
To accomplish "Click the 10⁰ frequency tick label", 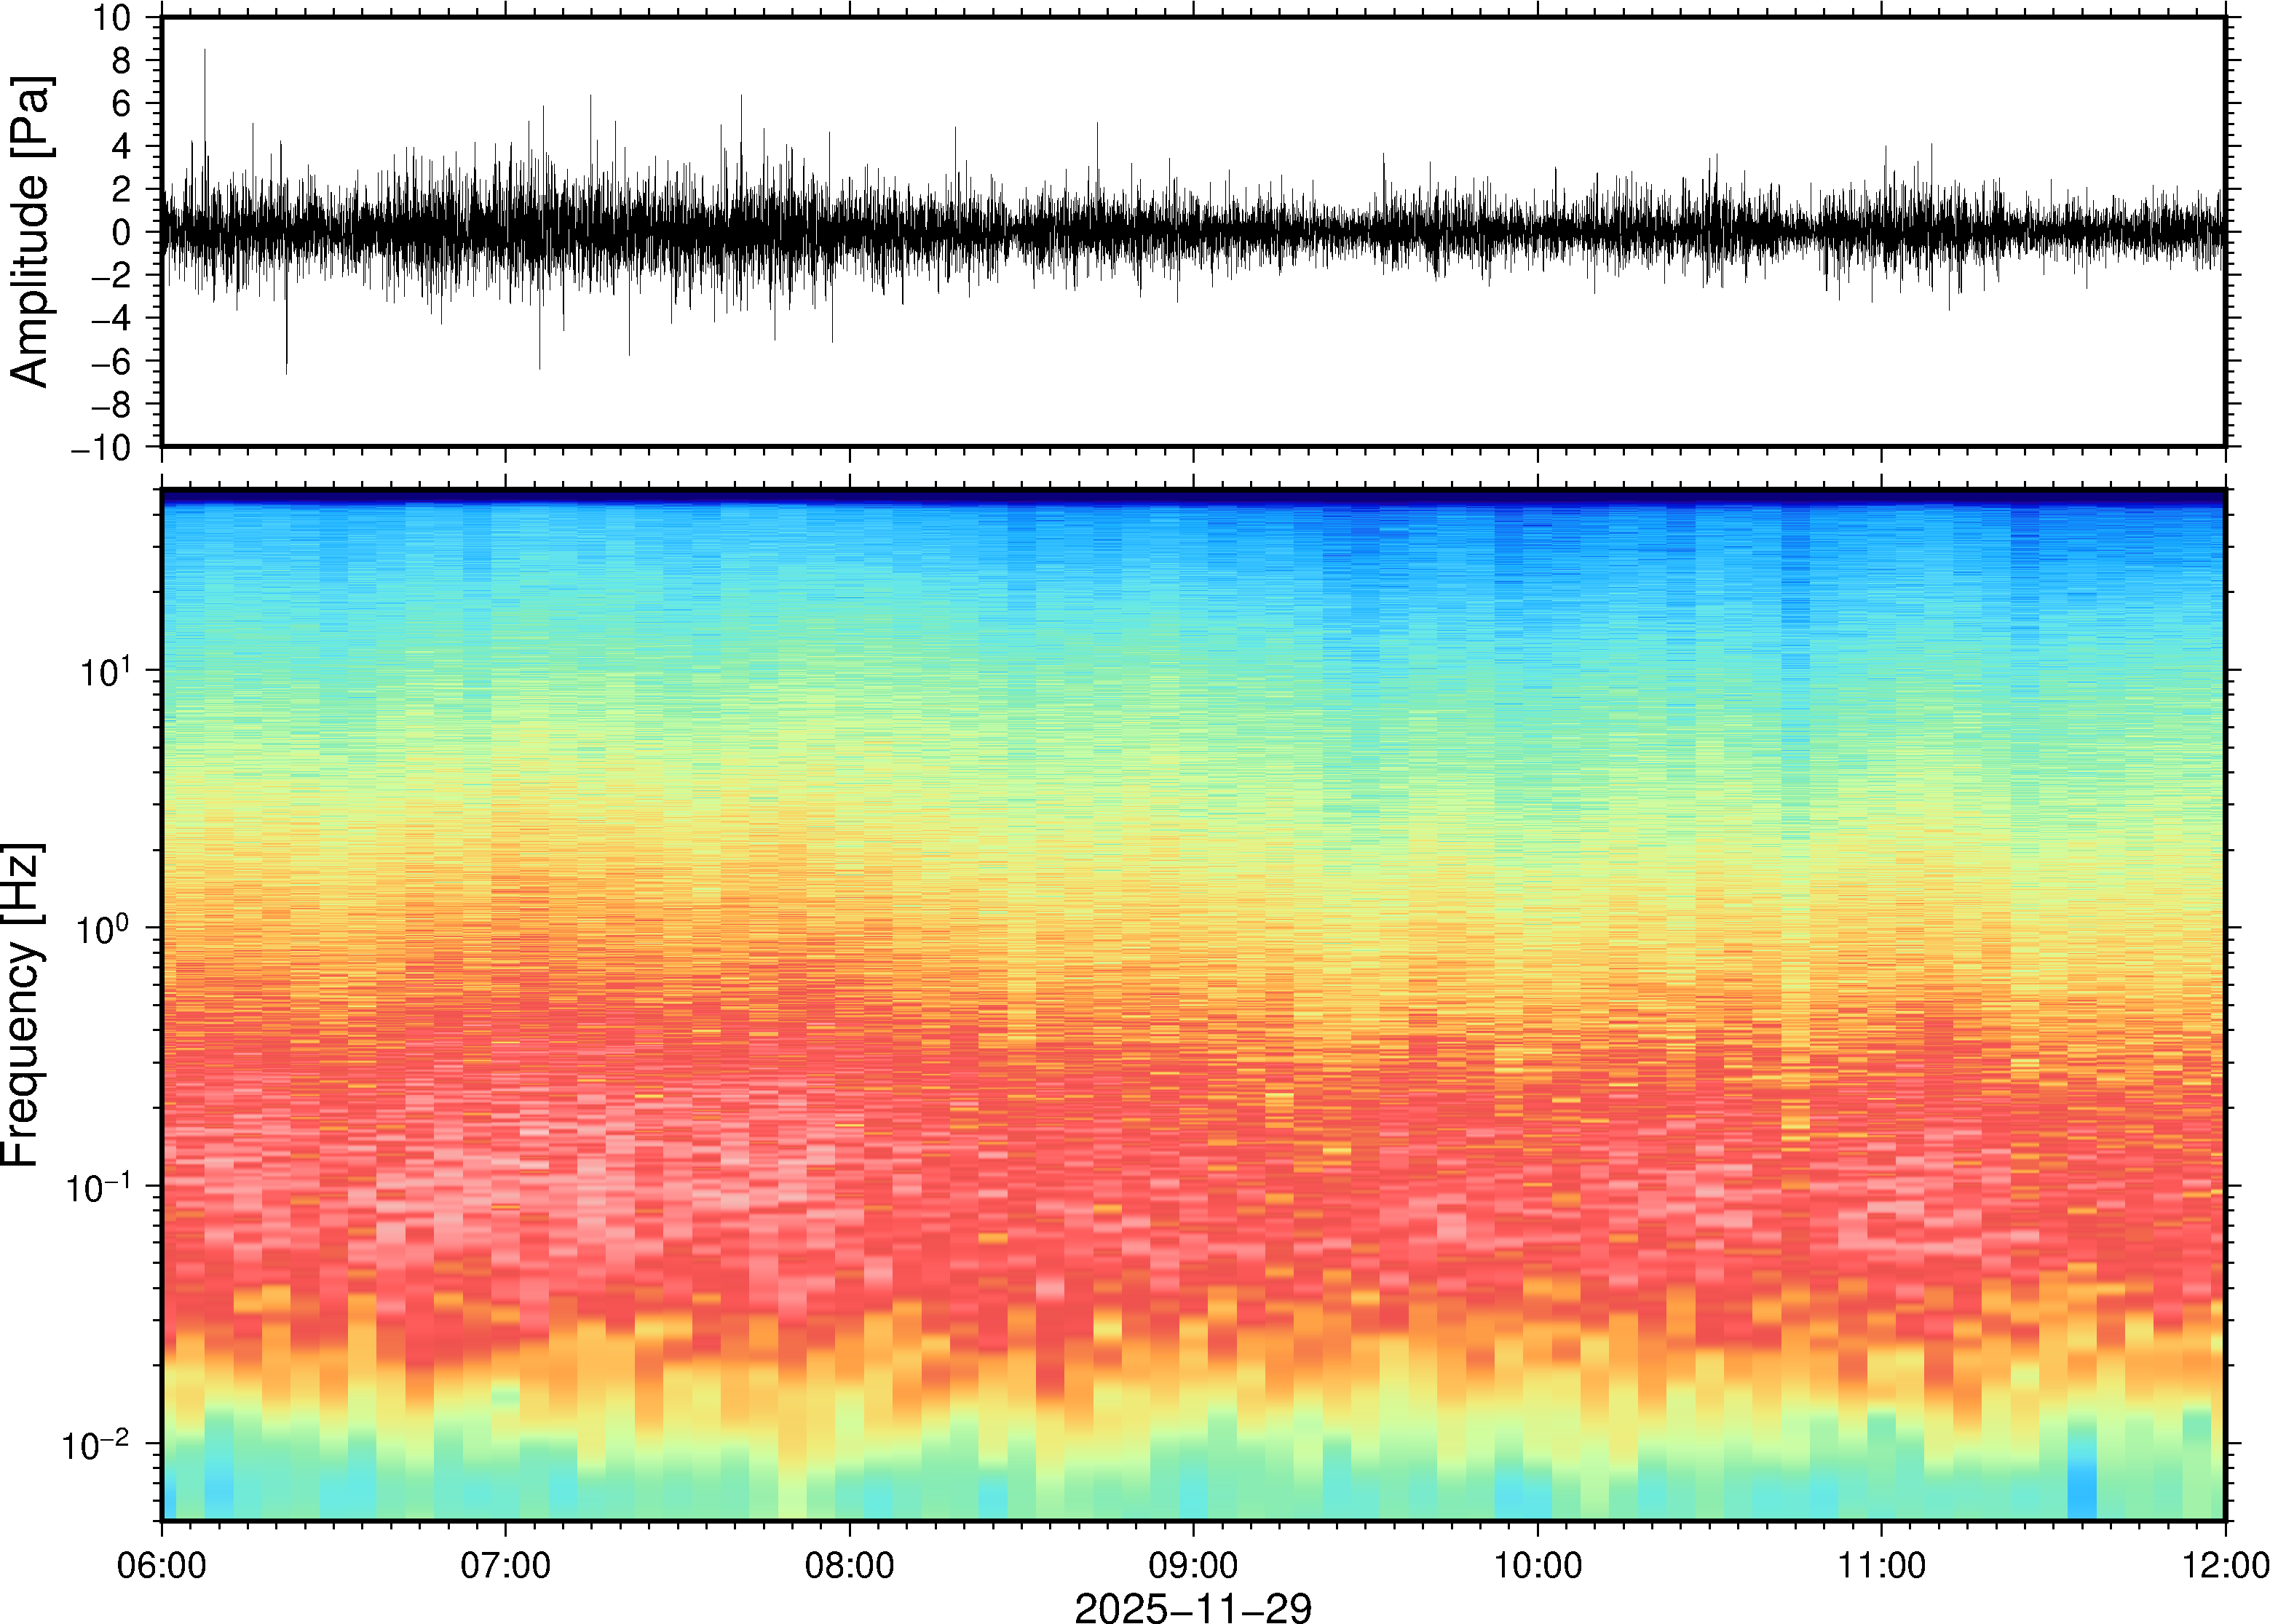I will [x=105, y=927].
